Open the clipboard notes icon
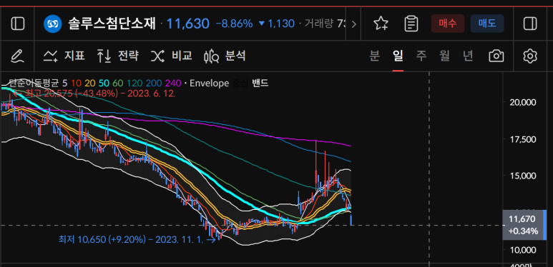 pos(411,24)
